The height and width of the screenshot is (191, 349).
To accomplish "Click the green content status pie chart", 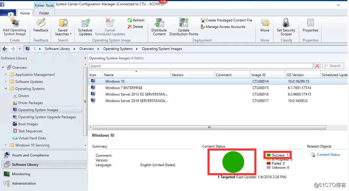I will click(233, 162).
